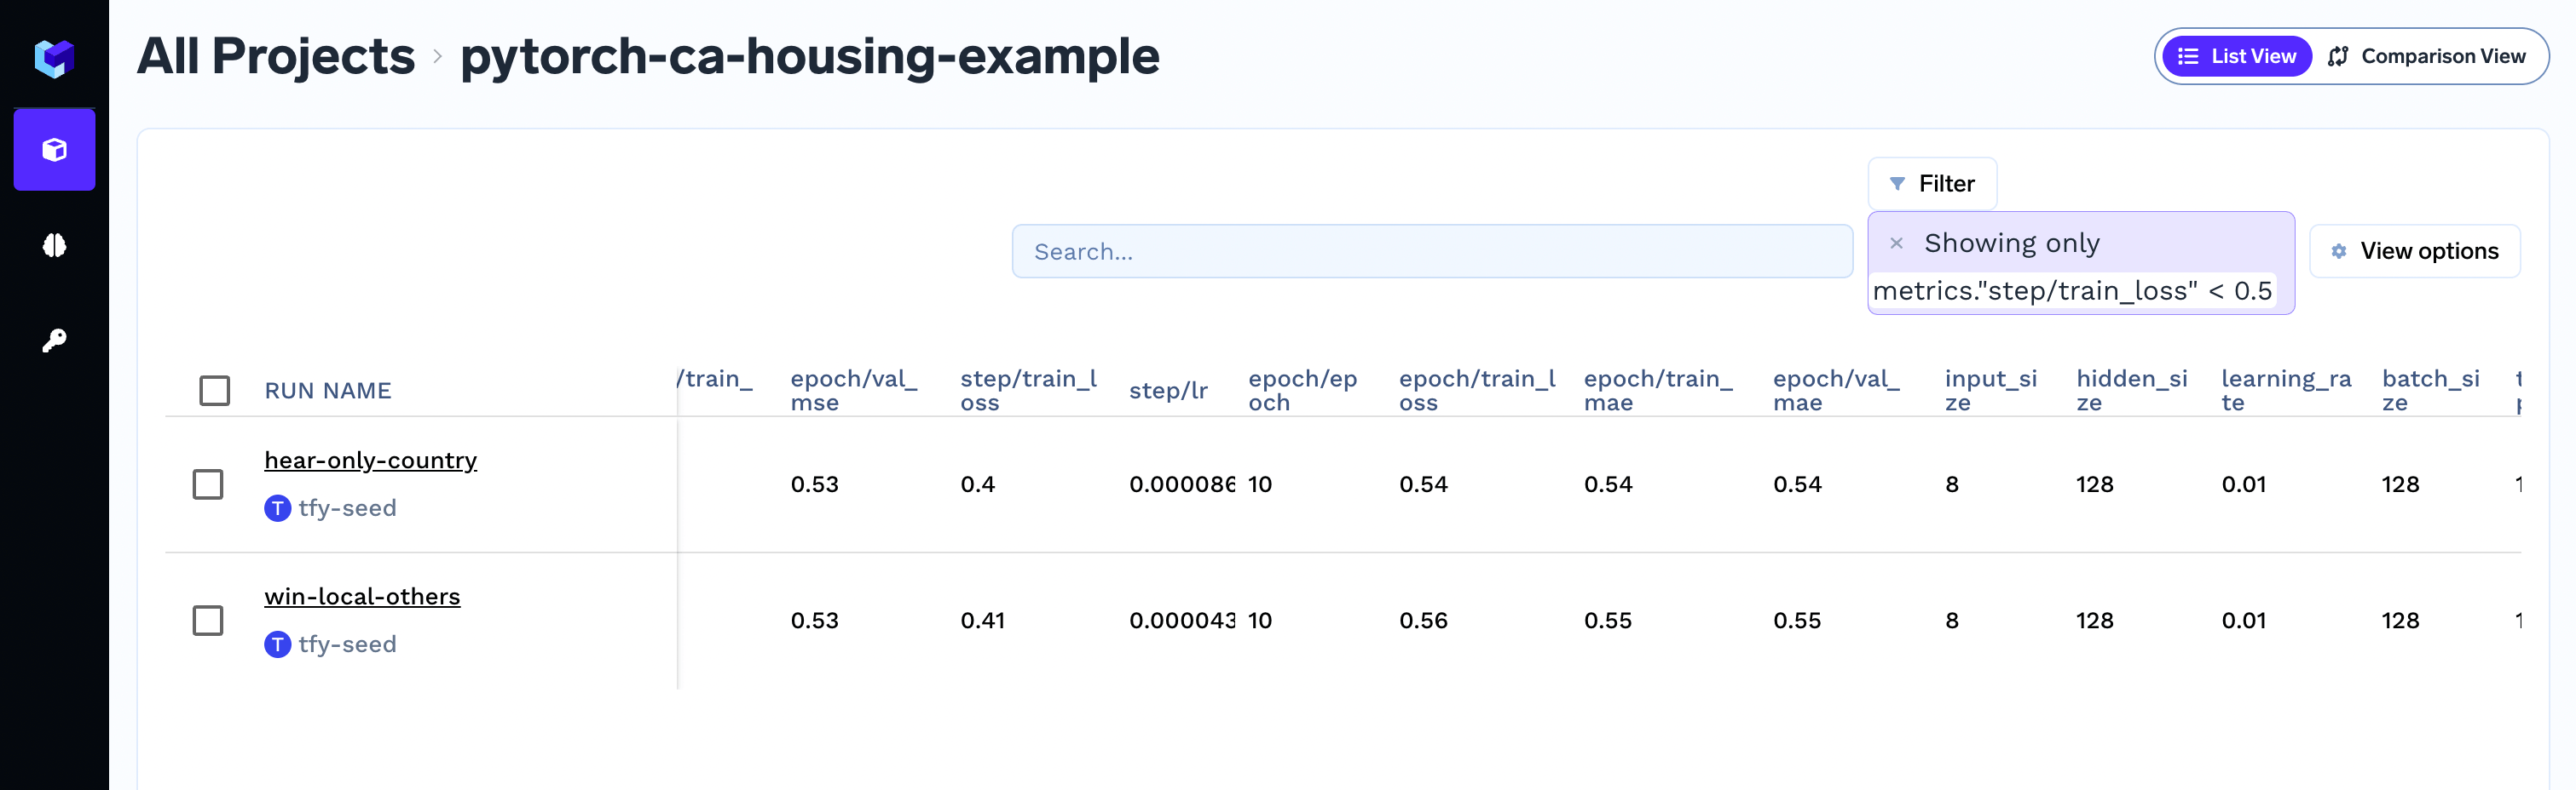Click the funnel Filter icon
Screen dimensions: 2576x790
coord(1897,184)
